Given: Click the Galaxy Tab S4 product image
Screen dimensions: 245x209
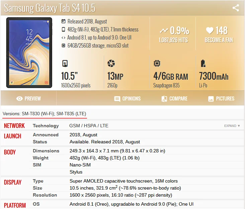Looking at the screenshot, I should (x=29, y=53).
